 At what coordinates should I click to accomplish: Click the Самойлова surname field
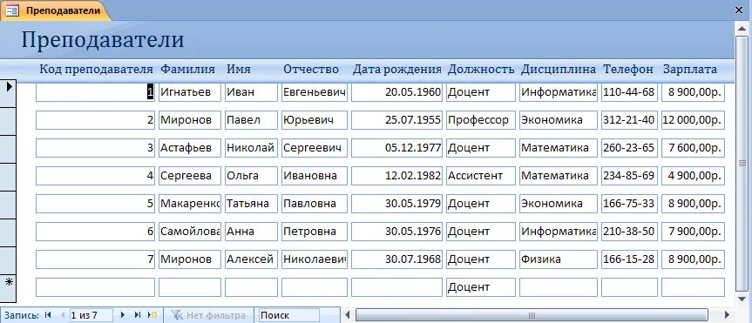[190, 232]
